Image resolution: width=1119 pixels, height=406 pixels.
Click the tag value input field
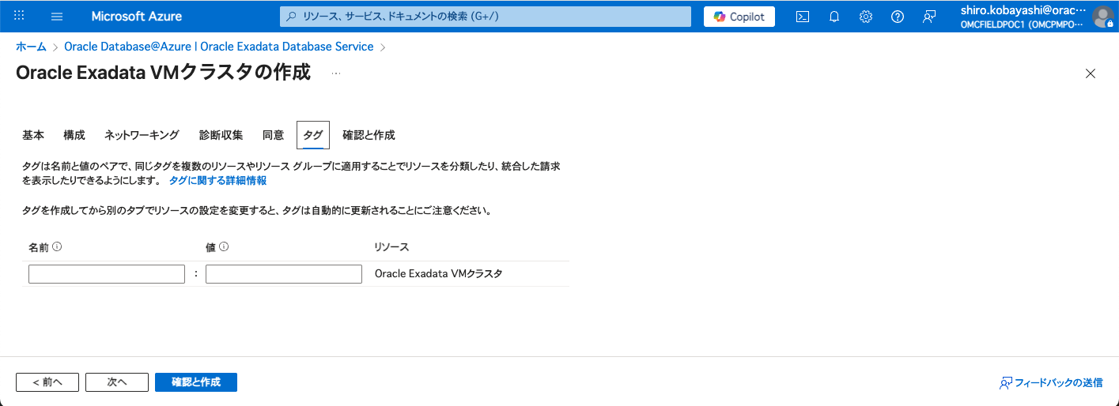[284, 274]
